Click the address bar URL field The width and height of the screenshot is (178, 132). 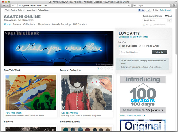[x=73, y=5]
